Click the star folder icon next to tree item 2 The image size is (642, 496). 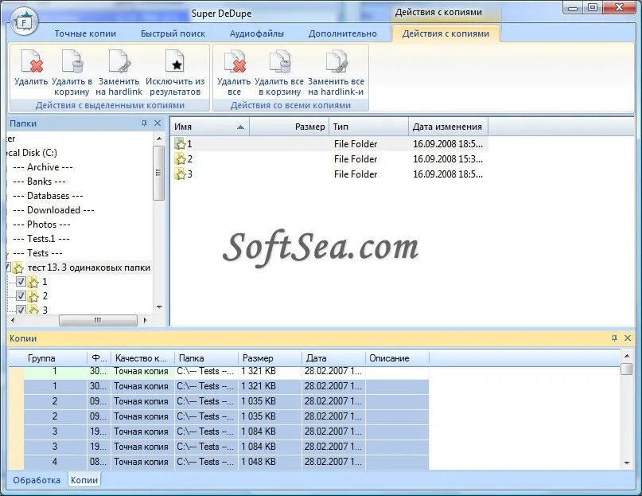pyautogui.click(x=33, y=296)
